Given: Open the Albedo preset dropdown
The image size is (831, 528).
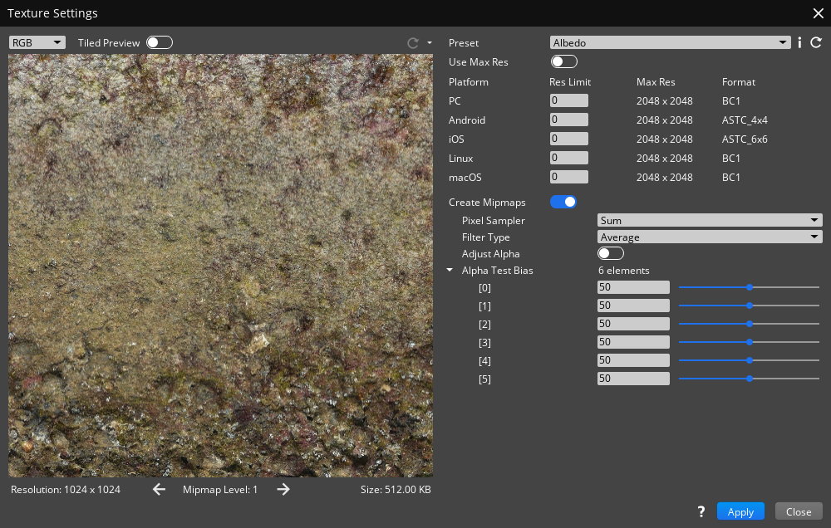Looking at the screenshot, I should pos(670,42).
